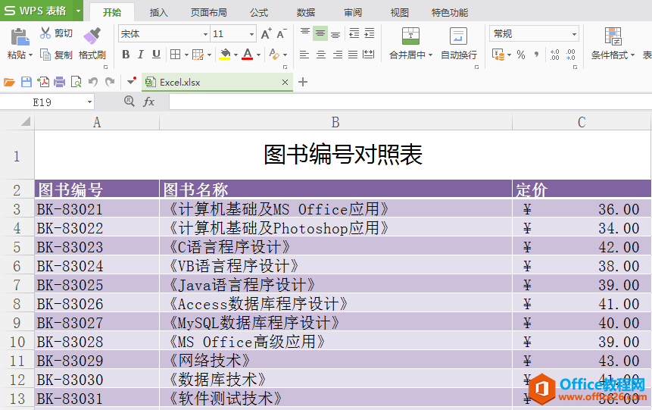This screenshot has height=410, width=652.
Task: Increase font size with A+ icon
Action: pos(266,33)
